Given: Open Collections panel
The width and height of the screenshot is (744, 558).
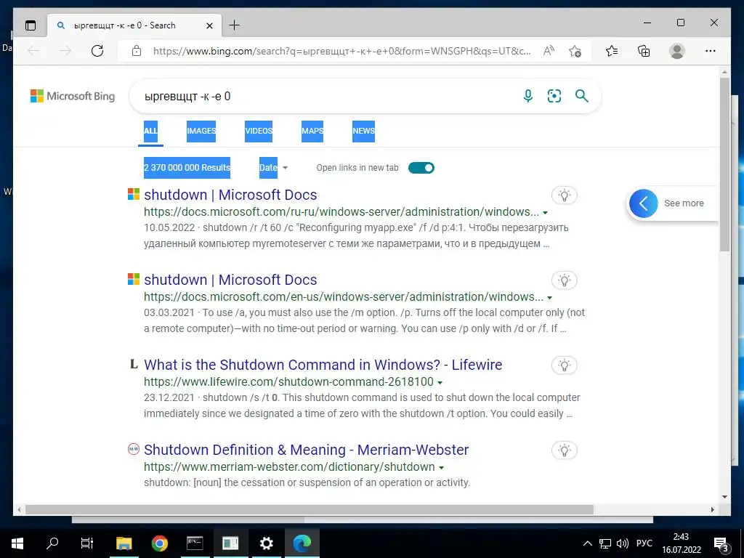Looking at the screenshot, I should [x=644, y=51].
